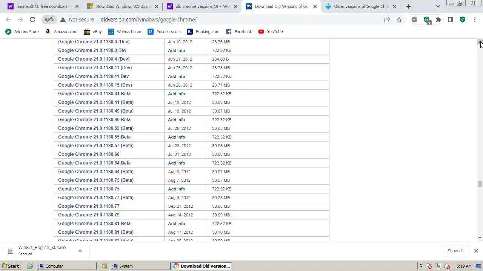The image size is (483, 271).
Task: Open the eBay bookmark
Action: coord(93,32)
